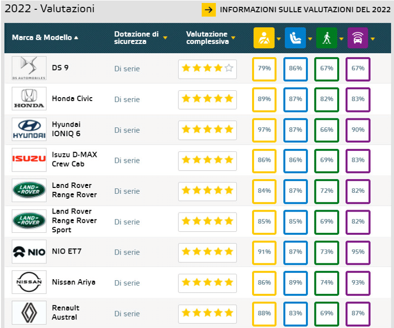The image size is (394, 328).
Task: Open the Isuzu D-MAX Crew Cab entry
Action: (x=74, y=159)
